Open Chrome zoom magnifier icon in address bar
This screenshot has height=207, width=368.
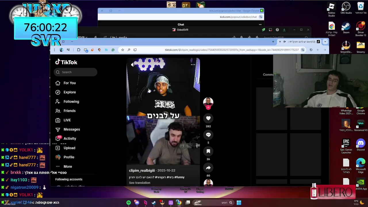[129, 50]
